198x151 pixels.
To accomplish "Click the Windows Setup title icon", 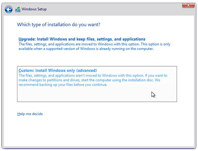I will coord(18,10).
